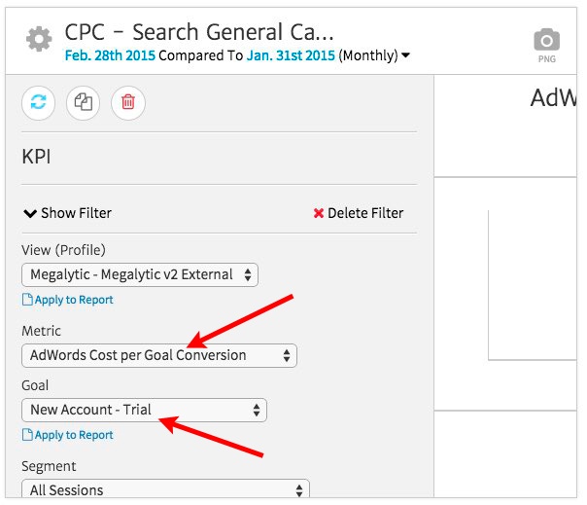Export the report using the PNG camera icon
Viewport: 587px width, 505px height.
pyautogui.click(x=547, y=45)
